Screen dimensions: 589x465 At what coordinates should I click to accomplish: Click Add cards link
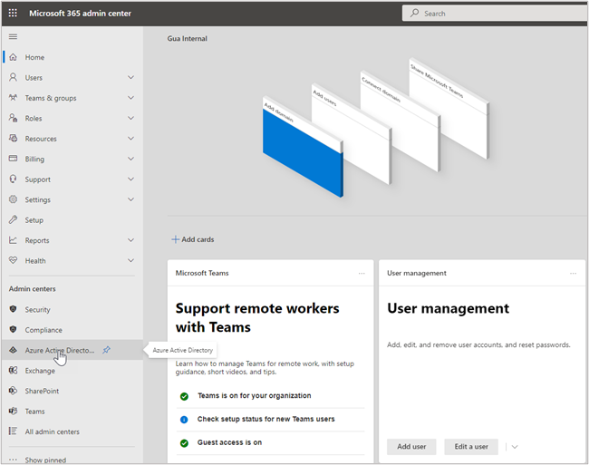(x=192, y=240)
